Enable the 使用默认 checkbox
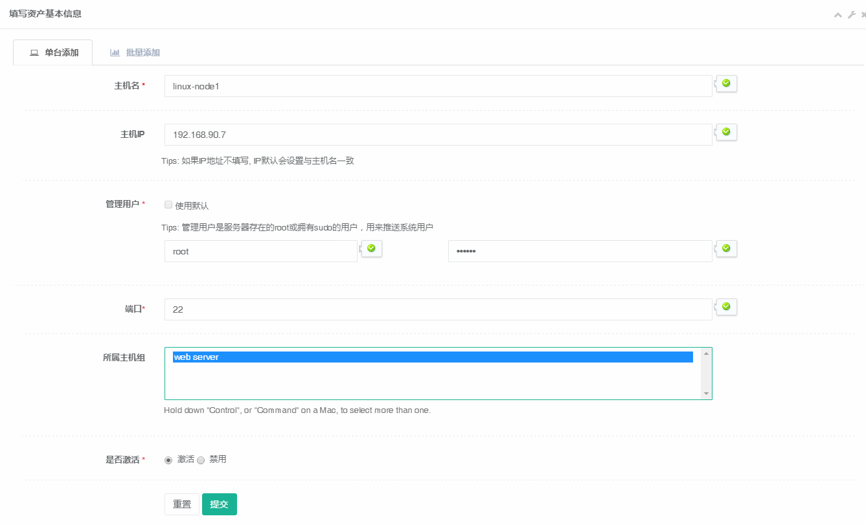Image resolution: width=866 pixels, height=525 pixels. tap(168, 205)
